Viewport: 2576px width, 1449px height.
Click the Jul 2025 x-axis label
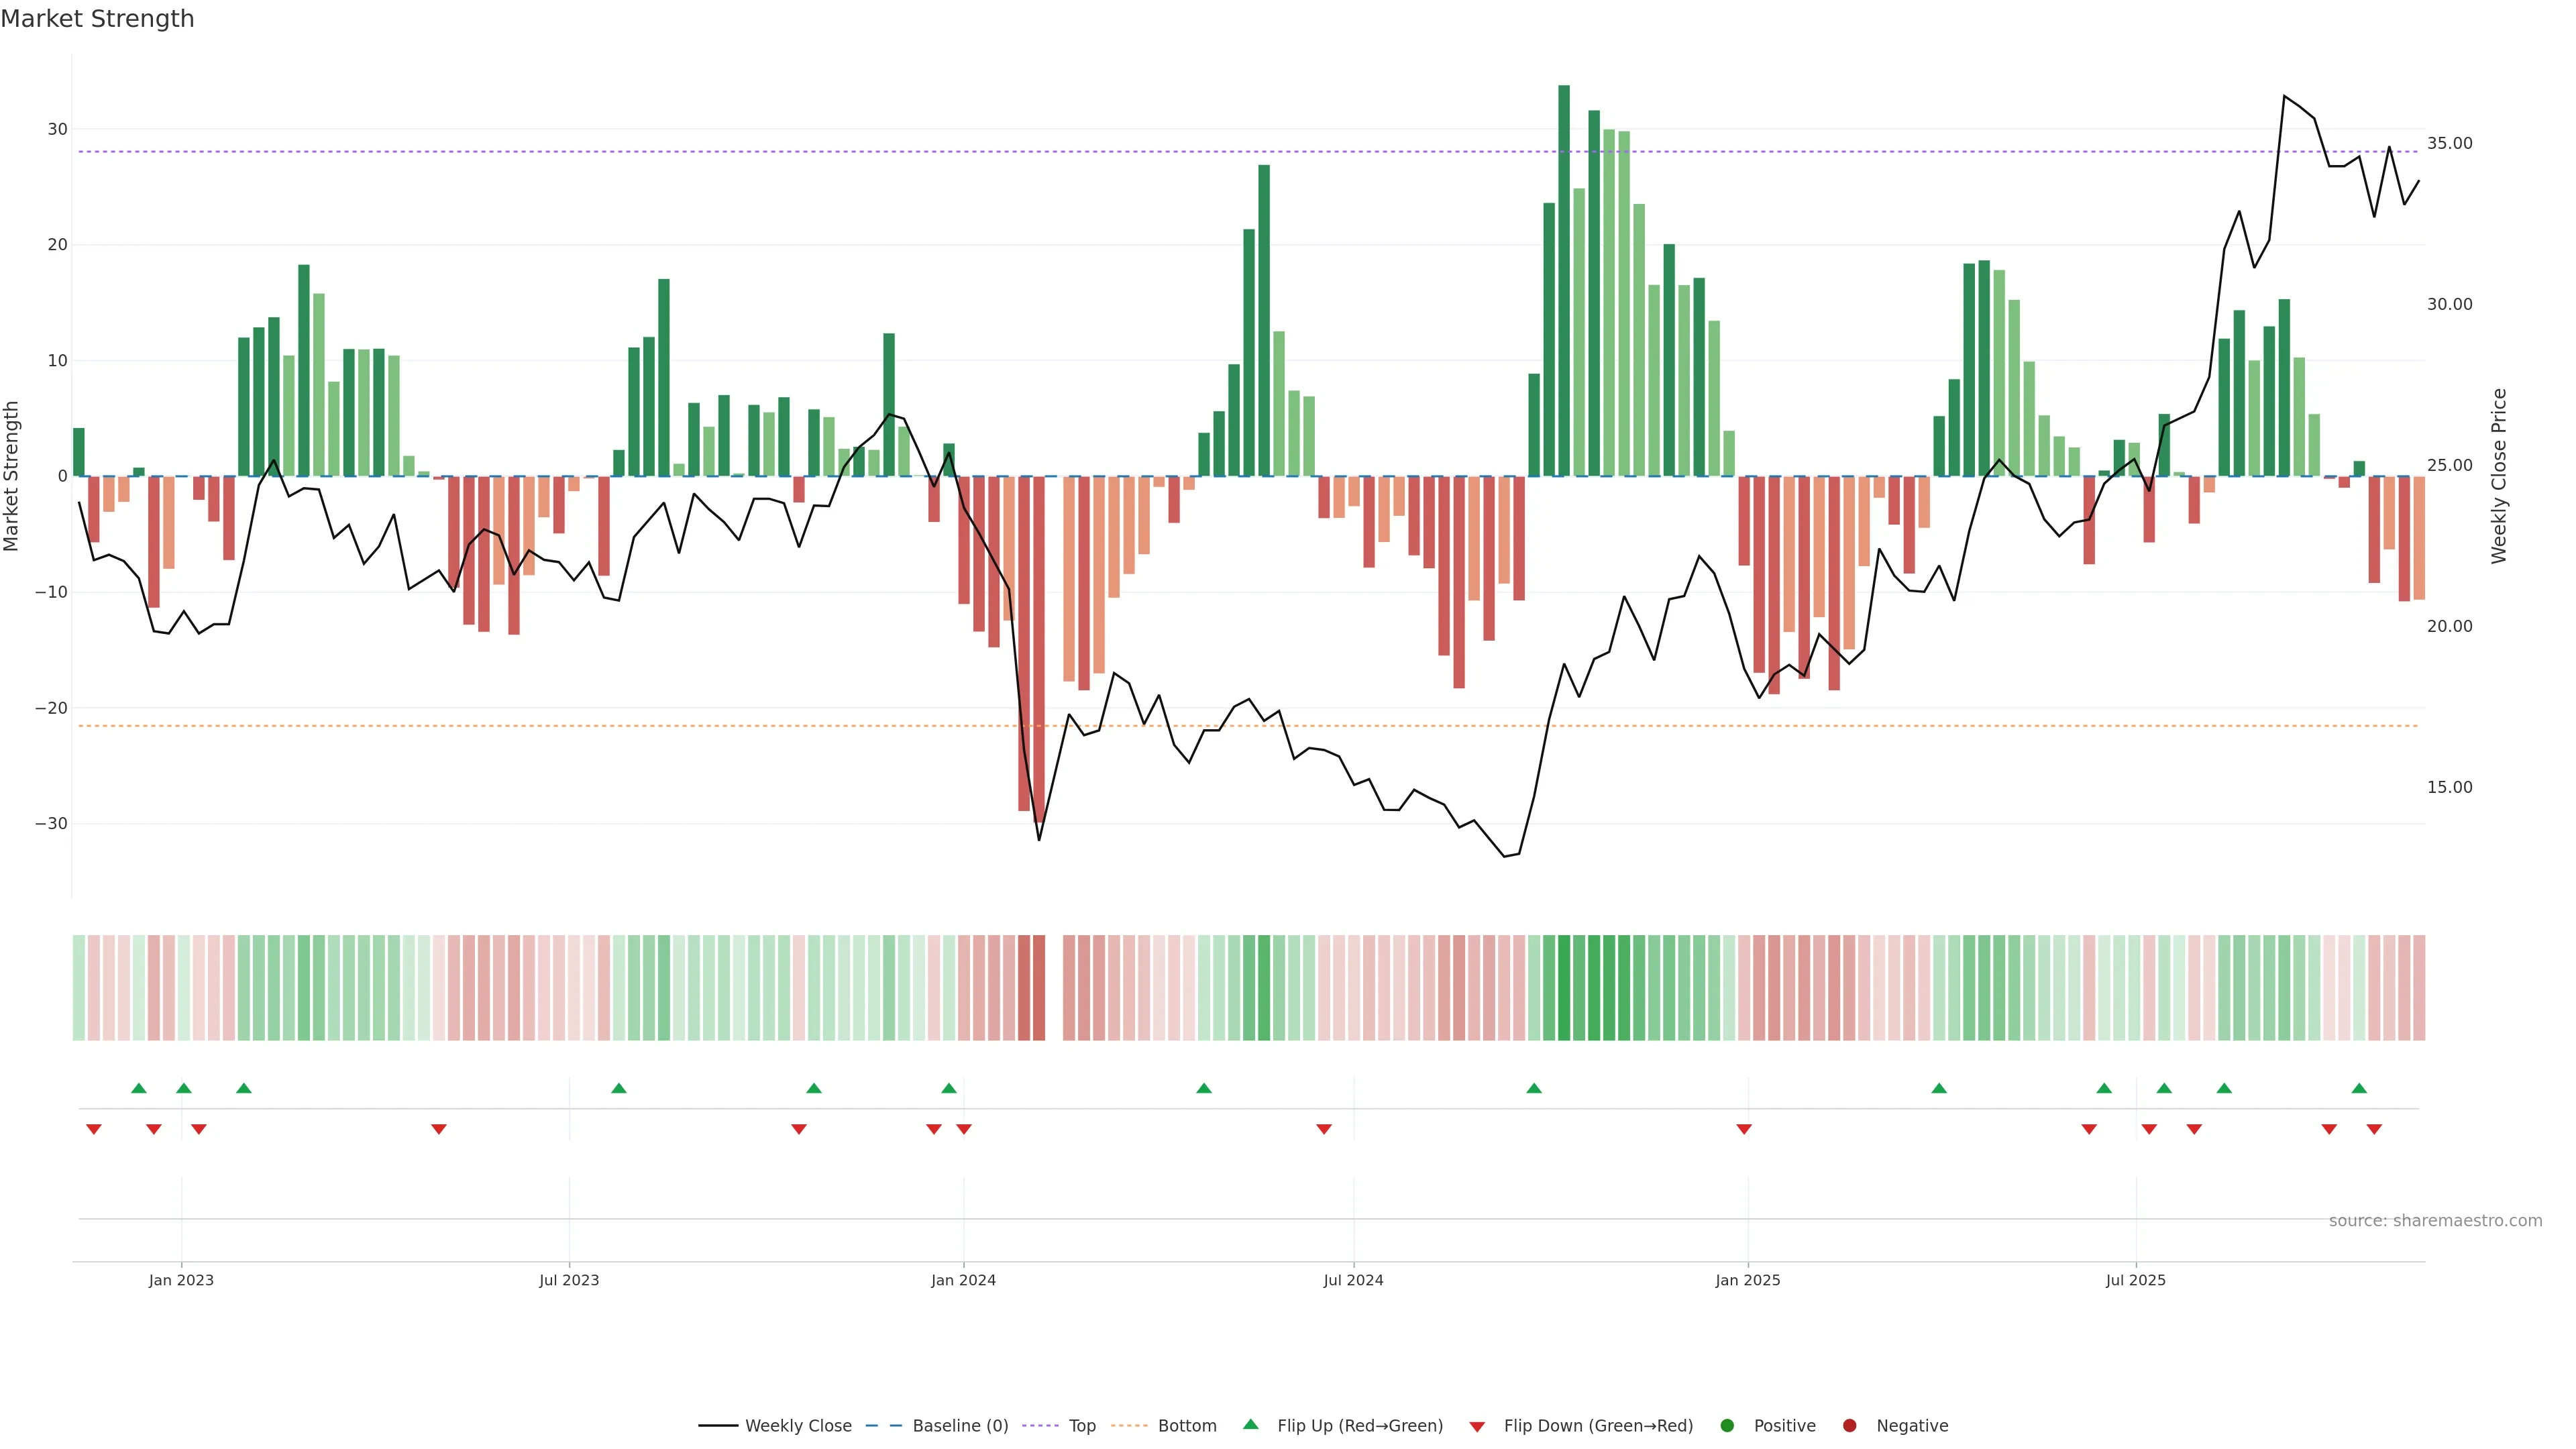click(x=2135, y=1280)
